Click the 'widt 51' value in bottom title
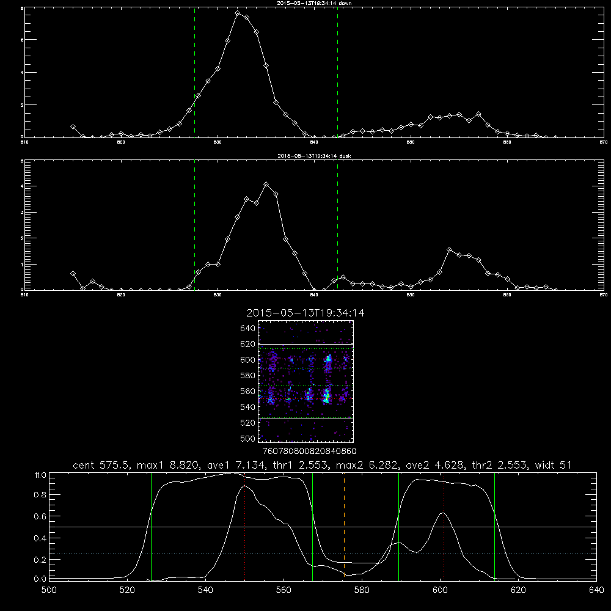The height and width of the screenshot is (611, 611). click(553, 465)
